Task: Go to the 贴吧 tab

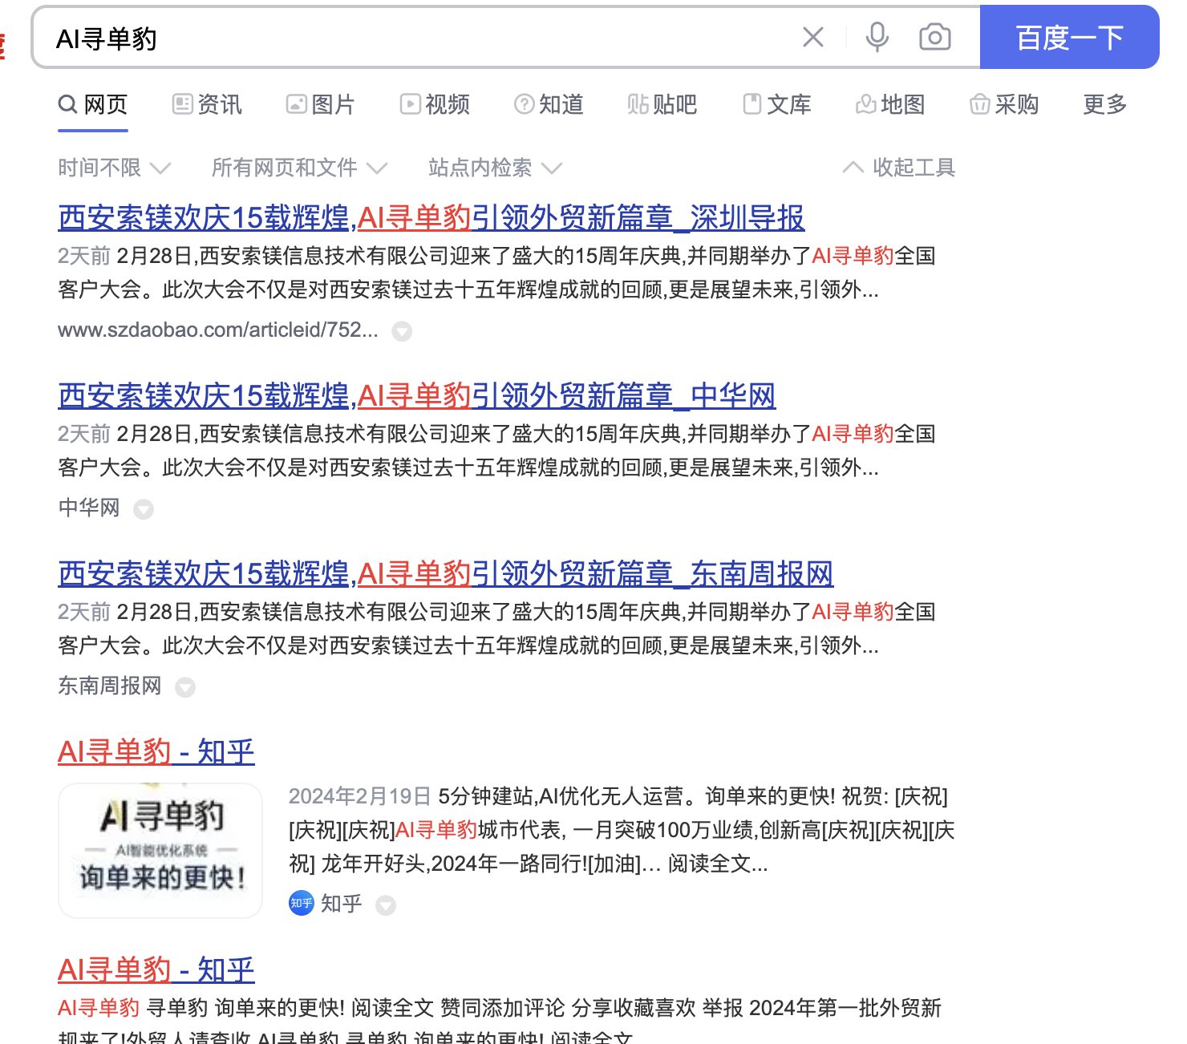Action: pos(662,104)
